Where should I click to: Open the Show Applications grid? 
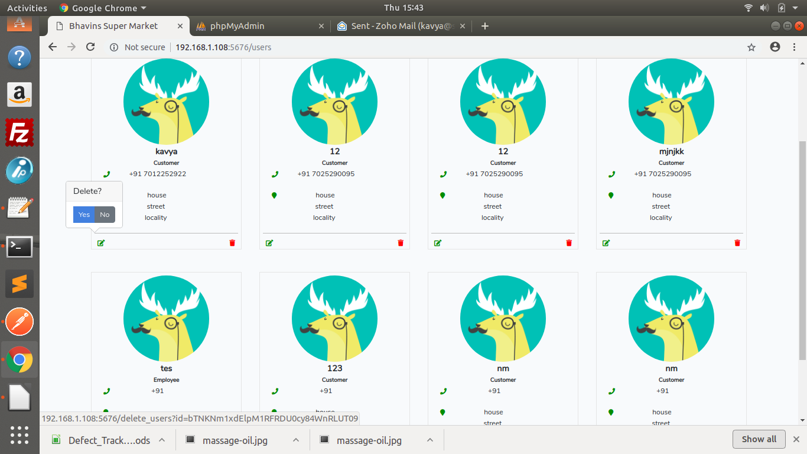tap(19, 435)
